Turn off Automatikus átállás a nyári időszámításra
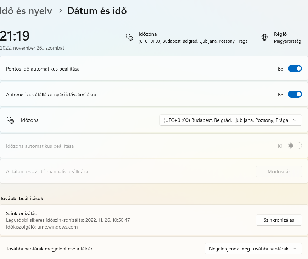 pos(295,95)
